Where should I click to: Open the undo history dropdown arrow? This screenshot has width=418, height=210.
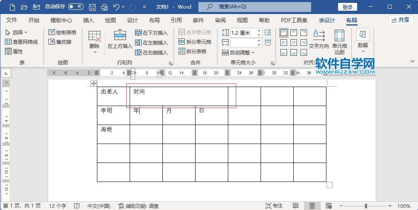click(123, 7)
